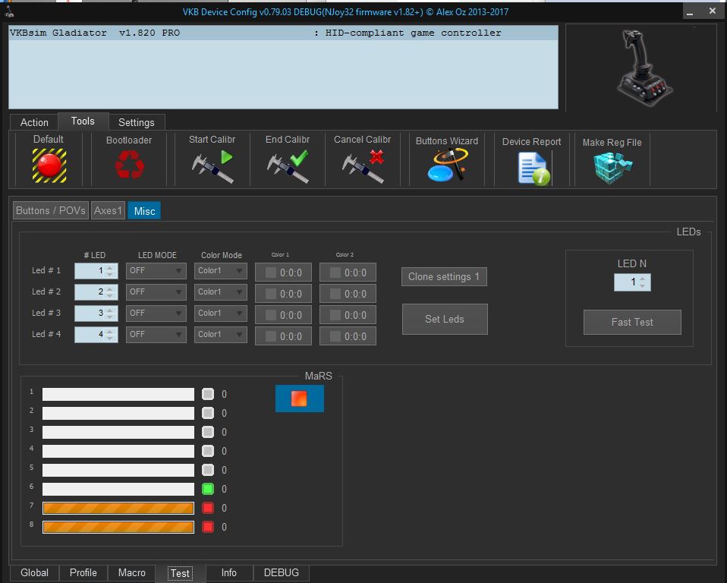The image size is (727, 583).
Task: Start calibration with the Start Calibr icon
Action: [212, 166]
